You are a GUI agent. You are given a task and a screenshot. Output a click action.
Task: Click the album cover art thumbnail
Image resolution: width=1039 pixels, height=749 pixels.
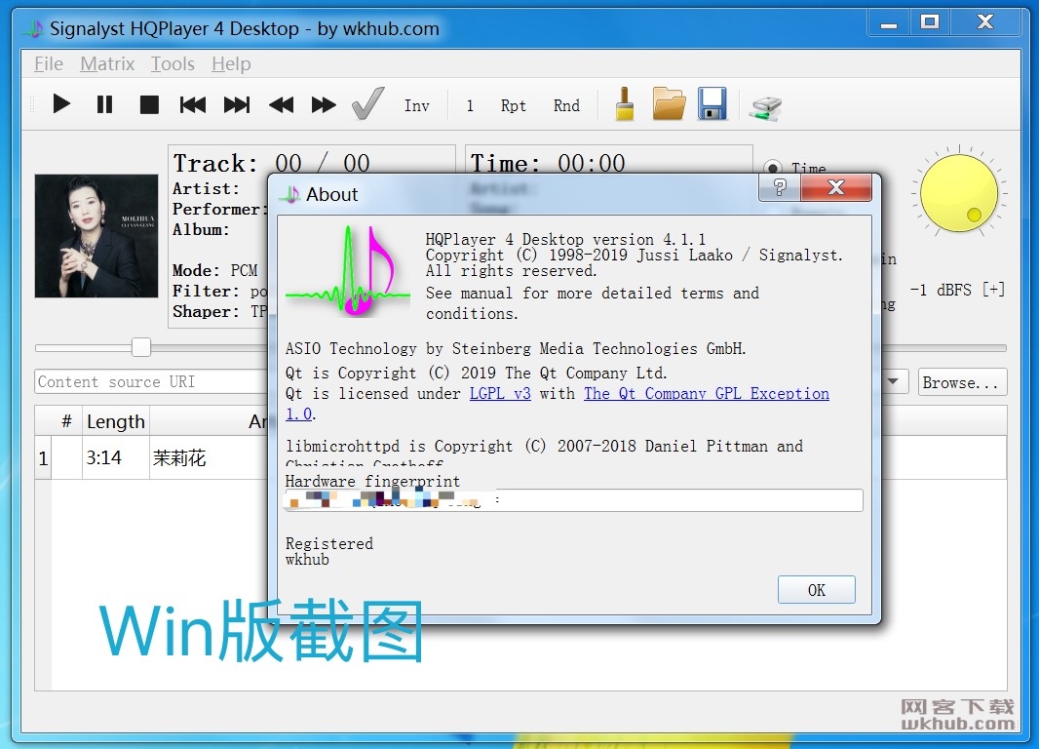coord(96,236)
